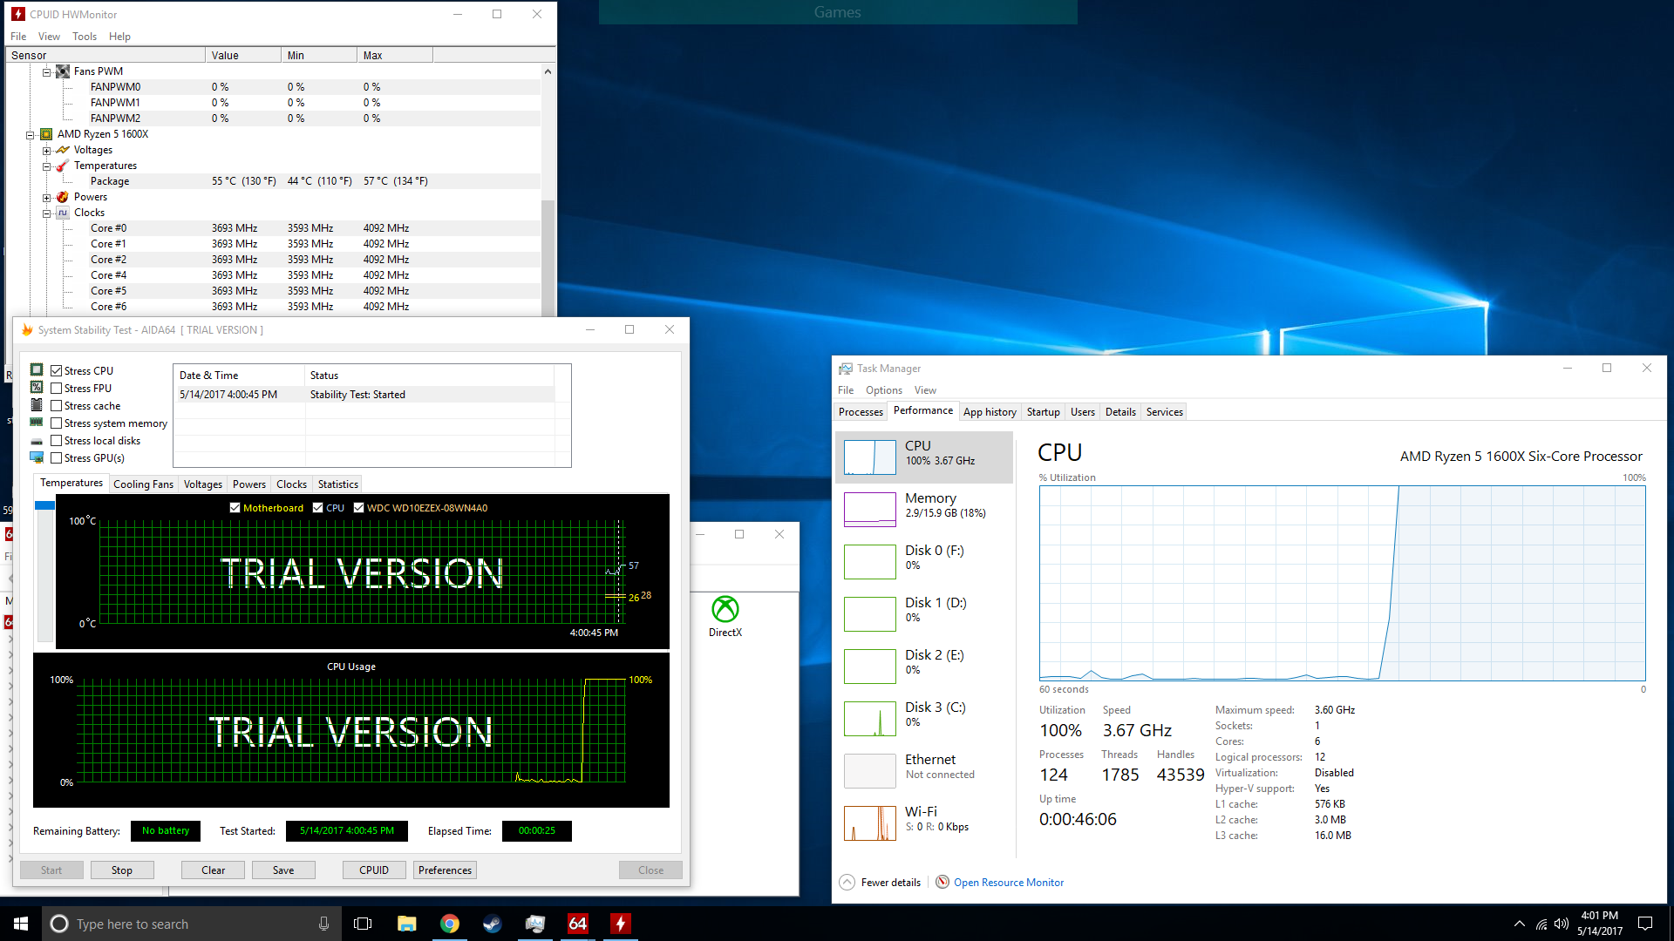Screen dimensions: 1674x941
Task: Open Task View on taskbar
Action: 363,924
